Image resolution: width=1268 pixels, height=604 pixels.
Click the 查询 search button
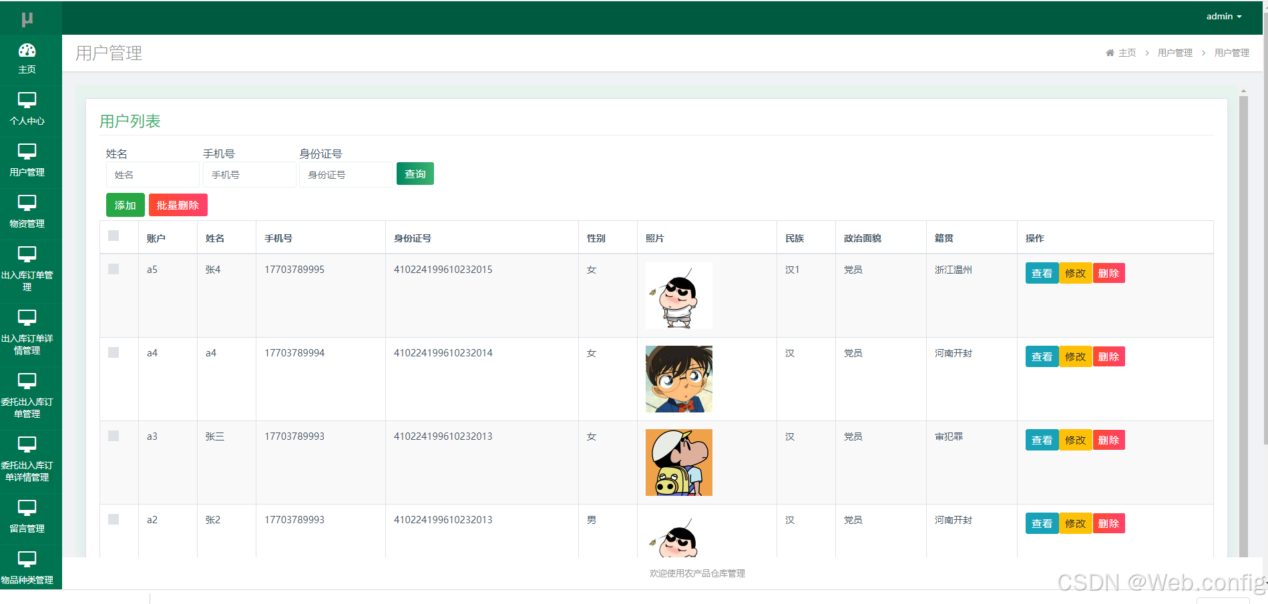click(415, 174)
